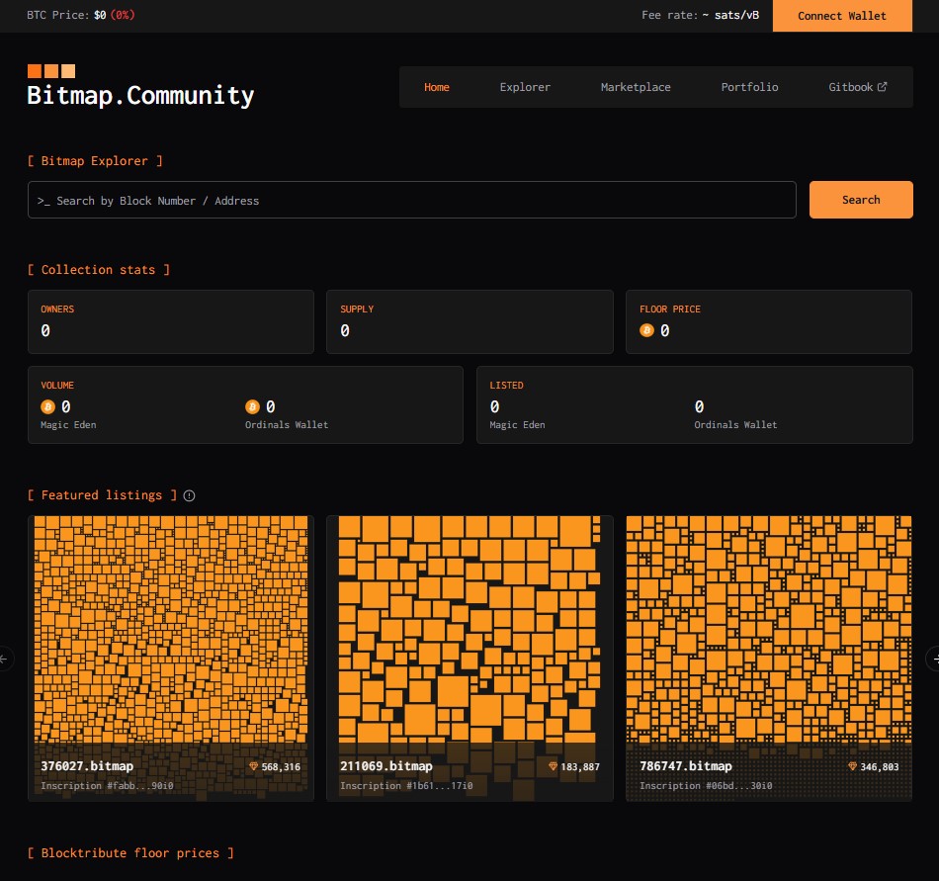Viewport: 939px width, 881px height.
Task: Open the Marketplace tab
Action: coord(636,87)
